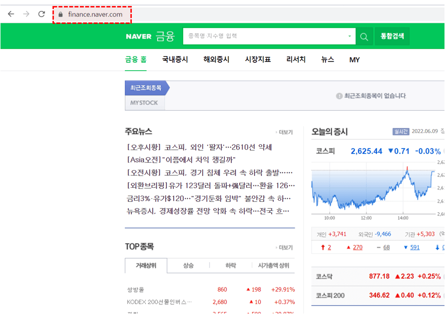Screen dimensions: 446x317
Task: Click the 쌍방울 price 860
Action: tap(222, 290)
